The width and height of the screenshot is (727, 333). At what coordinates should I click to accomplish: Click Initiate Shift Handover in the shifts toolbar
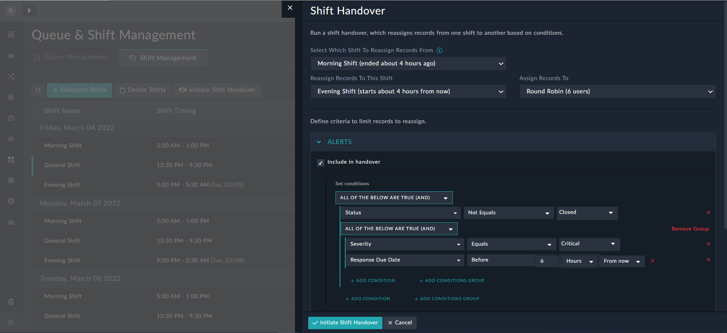pyautogui.click(x=217, y=90)
